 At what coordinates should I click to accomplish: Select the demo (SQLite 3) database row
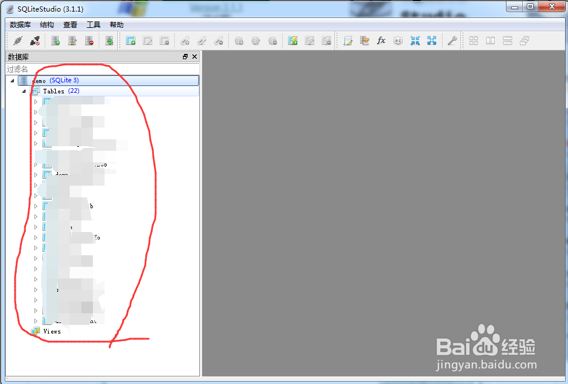click(x=109, y=81)
